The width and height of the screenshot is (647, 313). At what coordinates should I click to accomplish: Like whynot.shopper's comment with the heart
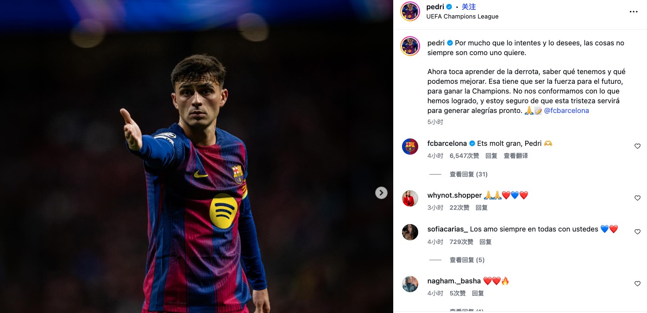tap(637, 198)
